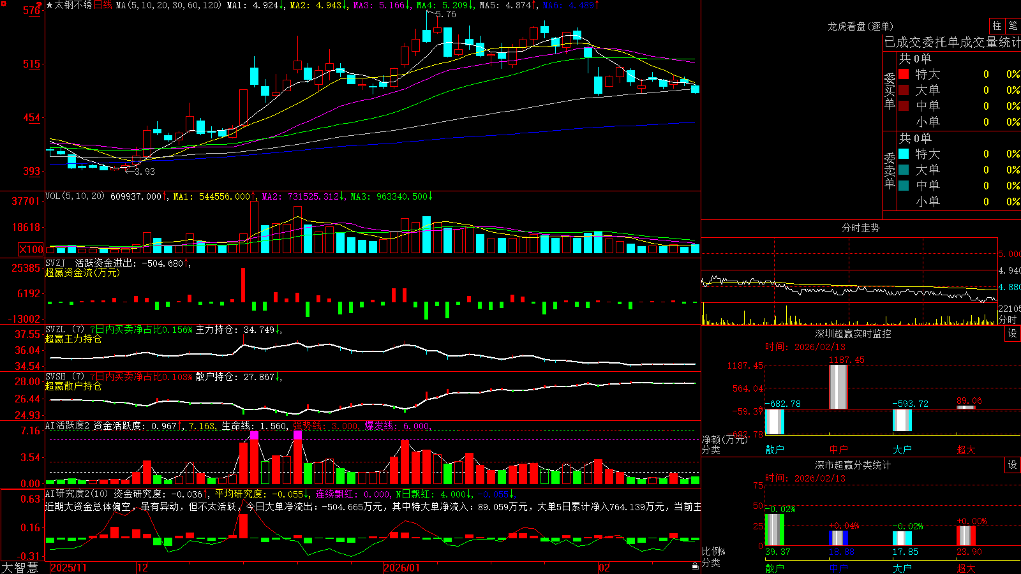Click the 超赢资金流(万元) indicator title
This screenshot has height=574, width=1021.
tap(82, 272)
